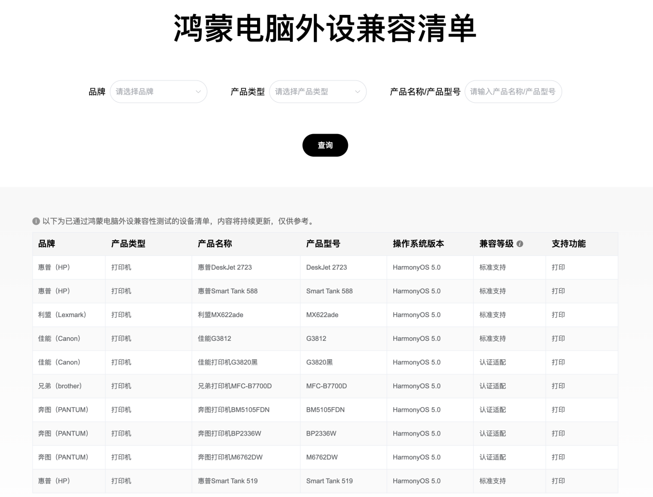Image resolution: width=653 pixels, height=497 pixels.
Task: Click the notice info icon above the table
Action: [36, 221]
